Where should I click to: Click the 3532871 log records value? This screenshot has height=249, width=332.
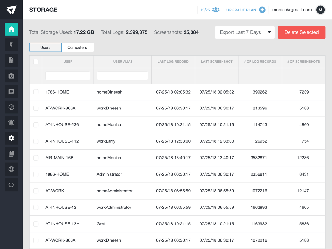[259, 158]
